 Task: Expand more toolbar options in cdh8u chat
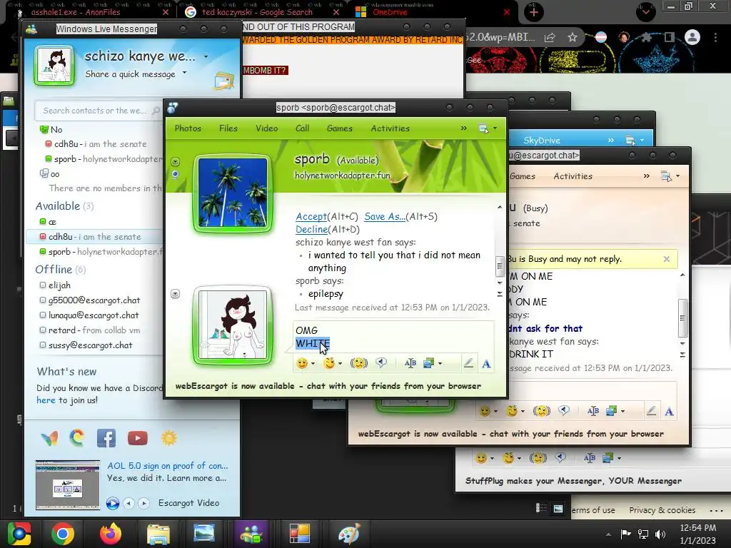(x=647, y=176)
